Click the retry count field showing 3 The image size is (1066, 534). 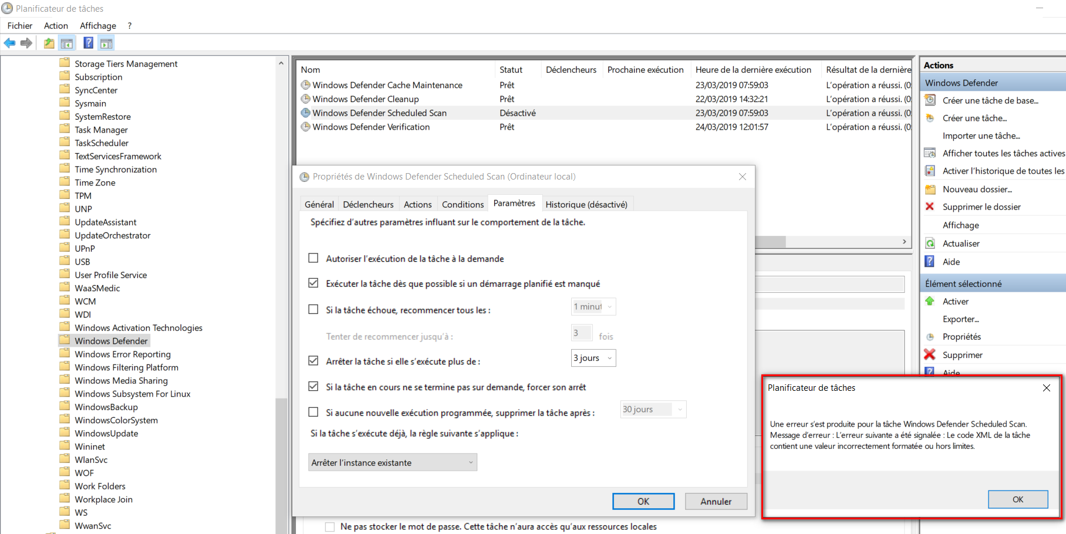click(581, 333)
